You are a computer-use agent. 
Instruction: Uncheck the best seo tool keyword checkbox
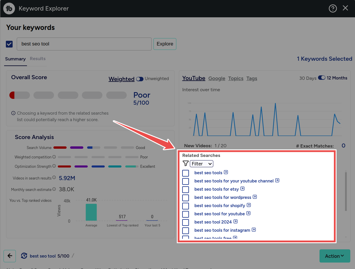coord(9,44)
